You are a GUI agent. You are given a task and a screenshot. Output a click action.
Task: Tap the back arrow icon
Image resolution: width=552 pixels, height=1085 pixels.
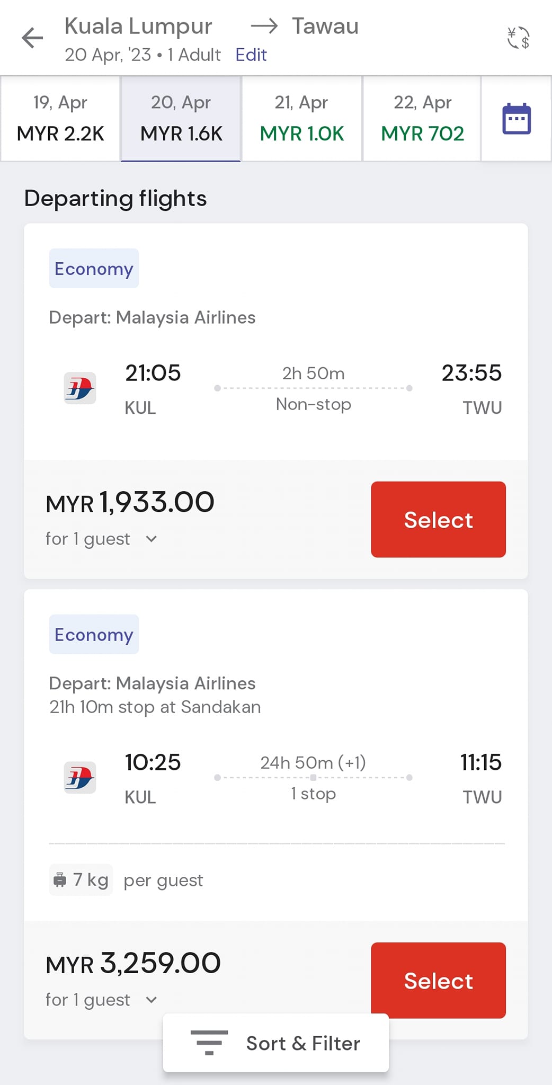32,38
